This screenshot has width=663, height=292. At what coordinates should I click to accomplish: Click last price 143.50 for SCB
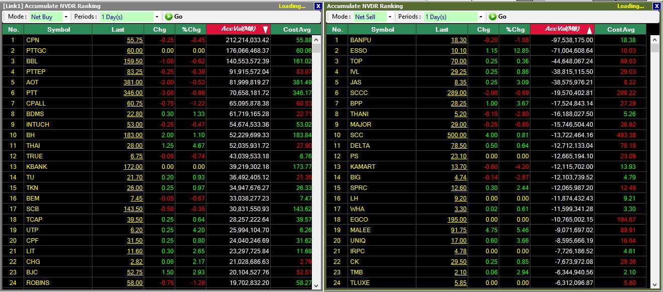pyautogui.click(x=133, y=209)
